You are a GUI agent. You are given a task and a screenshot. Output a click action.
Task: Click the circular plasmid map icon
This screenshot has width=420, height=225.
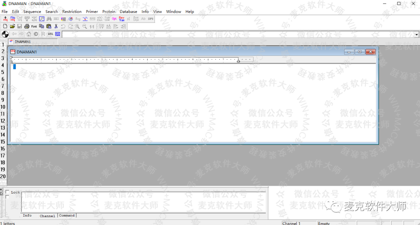point(71,19)
